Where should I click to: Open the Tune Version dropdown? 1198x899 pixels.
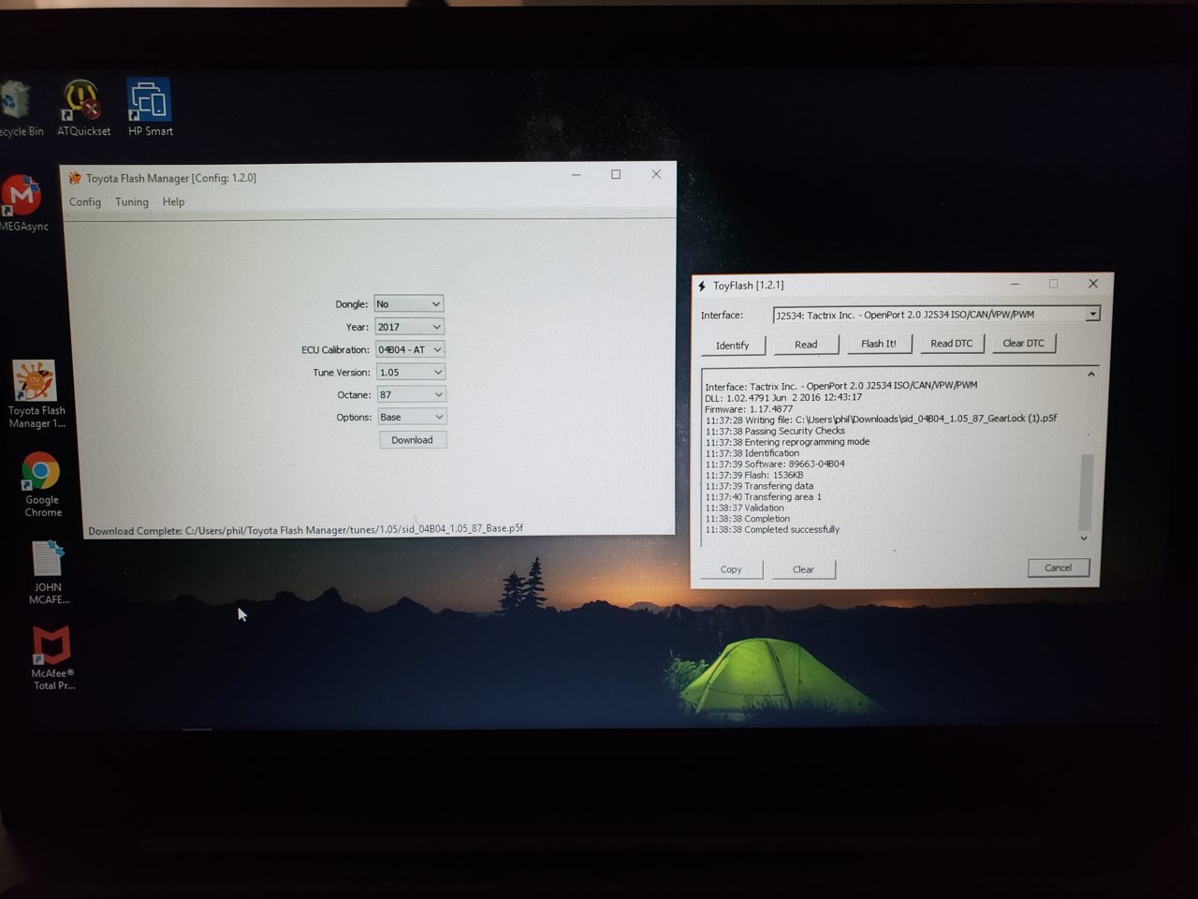pyautogui.click(x=411, y=372)
